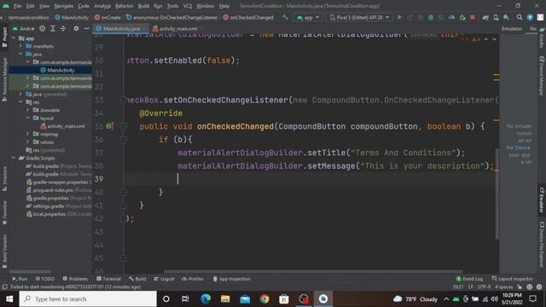Click the taskbar search box
The image size is (546, 307).
(88, 299)
